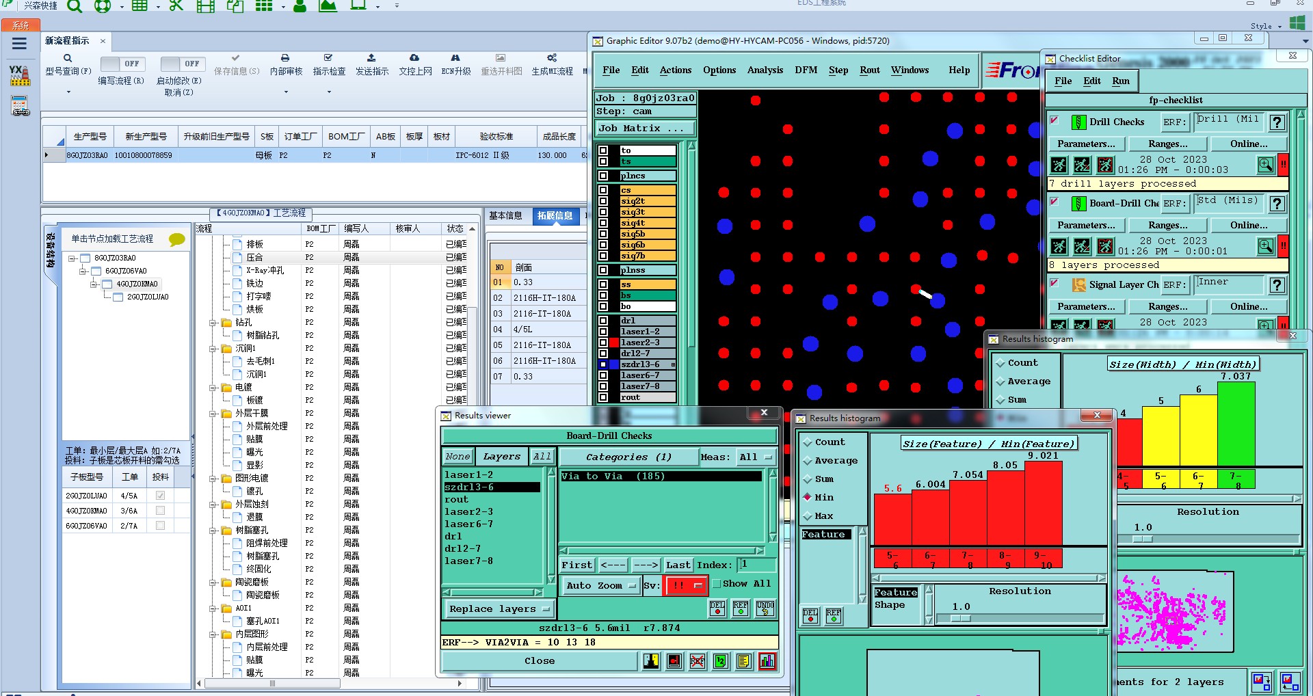Click Ranges button under Board-Drill Checks
The height and width of the screenshot is (696, 1313).
[1167, 226]
